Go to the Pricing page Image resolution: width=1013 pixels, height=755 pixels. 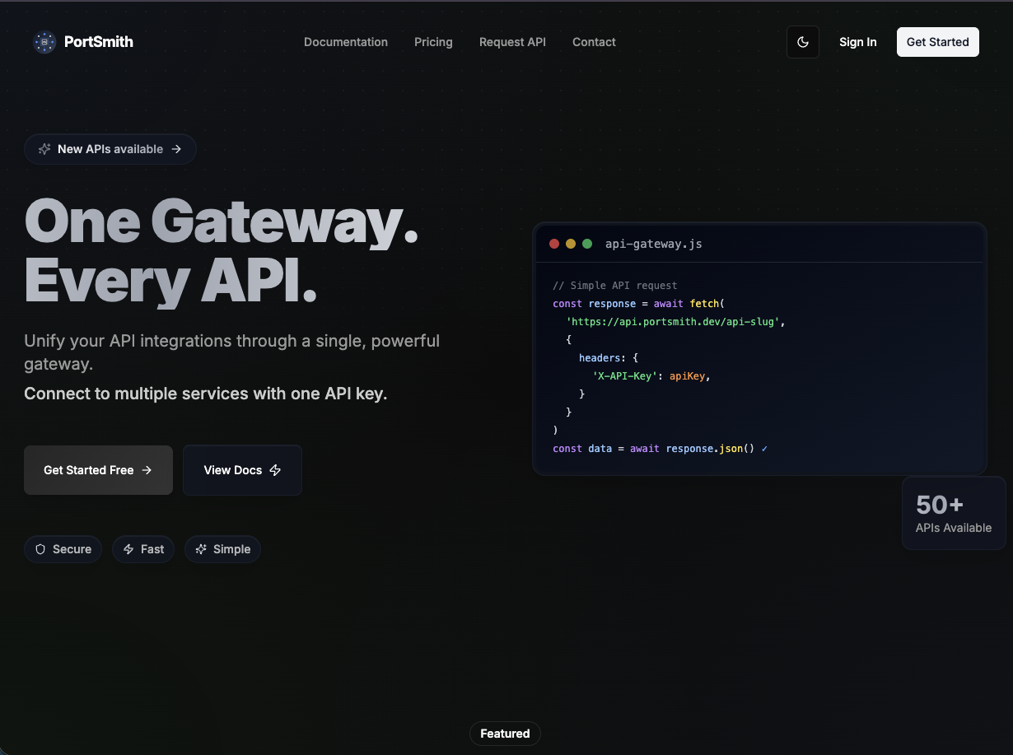433,42
